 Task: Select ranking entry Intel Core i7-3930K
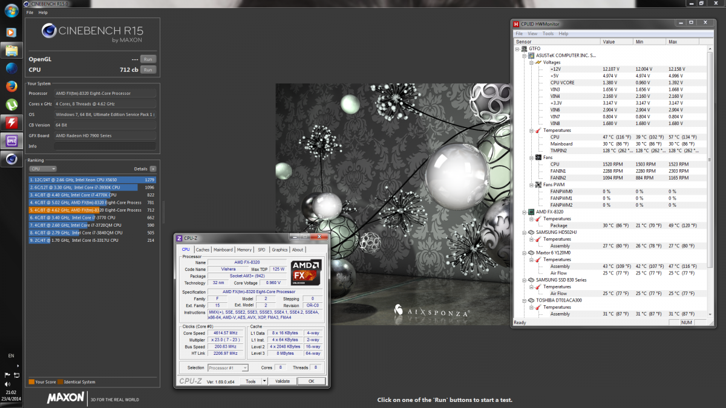(x=93, y=187)
